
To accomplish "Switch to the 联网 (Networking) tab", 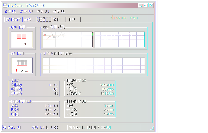I will (x=59, y=20).
